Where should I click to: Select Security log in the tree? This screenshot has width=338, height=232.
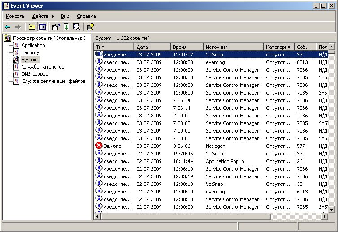point(30,52)
